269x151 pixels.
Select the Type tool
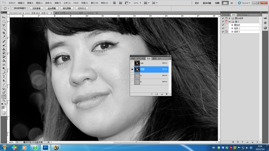(x=4, y=77)
